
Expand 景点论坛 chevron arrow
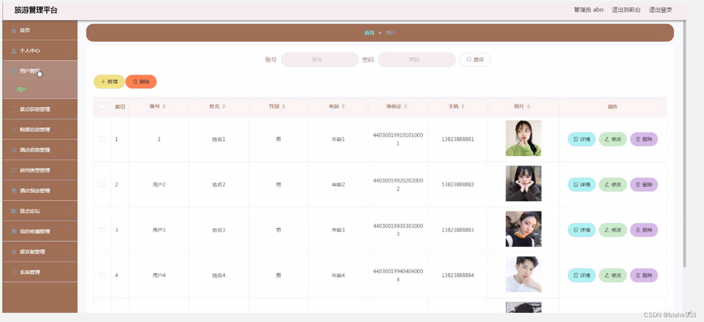point(68,211)
